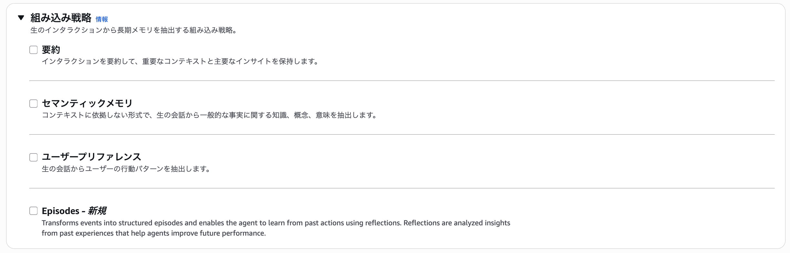Click the section subtitle about 長期メモリ

point(134,30)
